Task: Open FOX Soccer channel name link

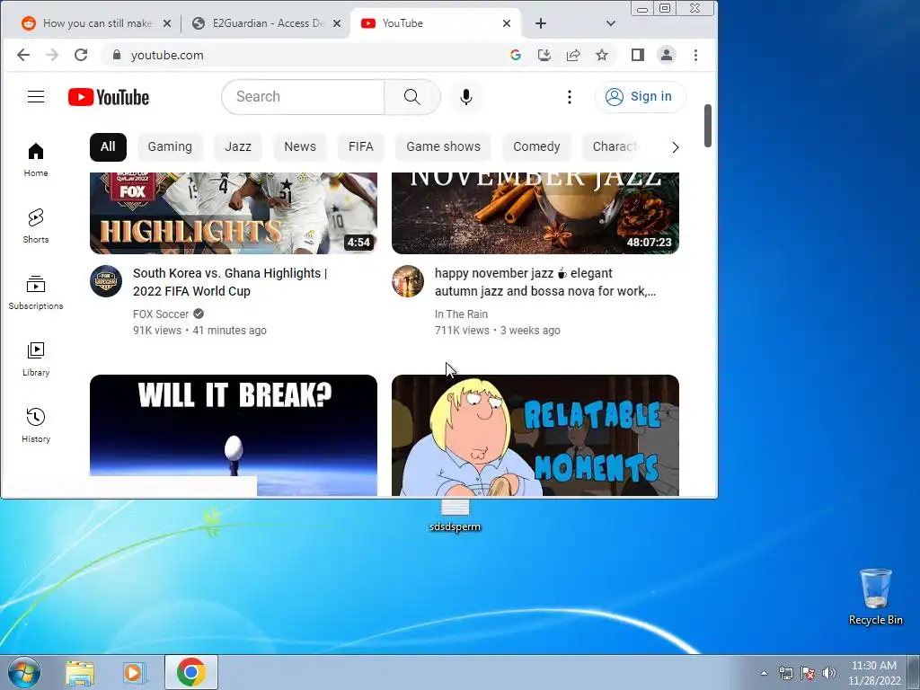Action: point(161,314)
